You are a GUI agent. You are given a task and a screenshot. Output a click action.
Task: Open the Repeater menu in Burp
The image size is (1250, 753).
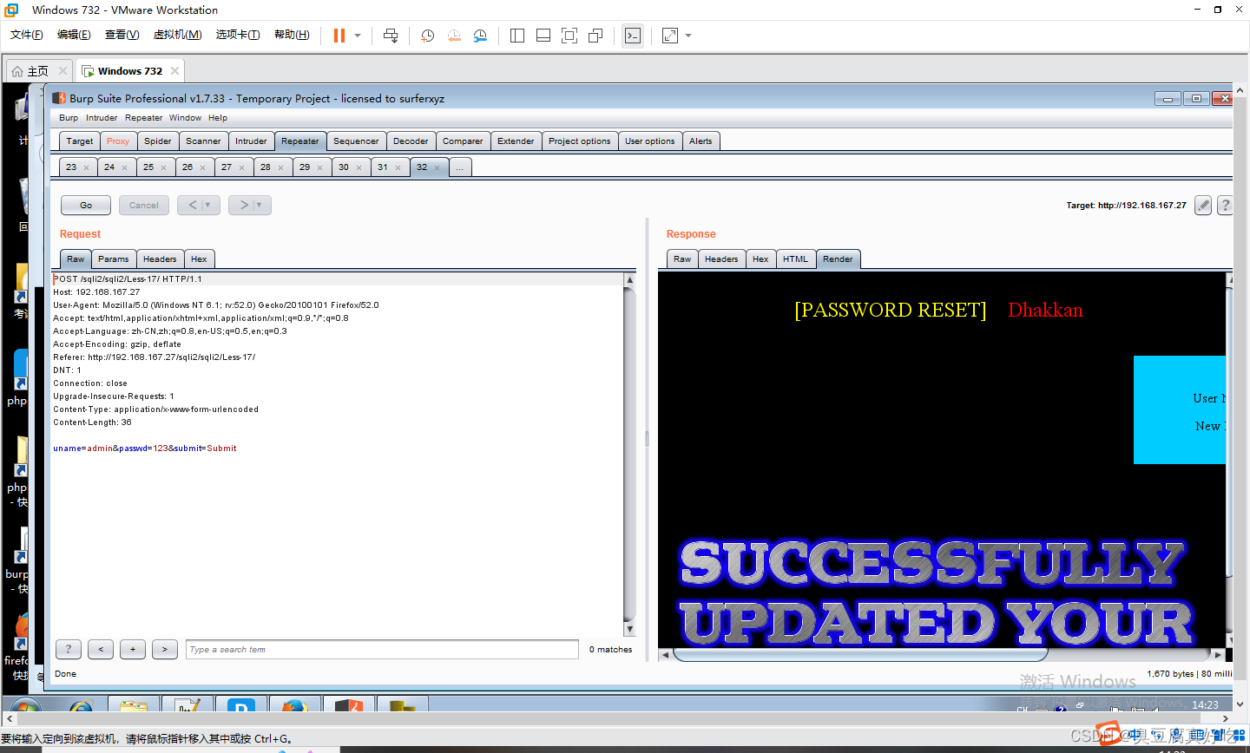[x=144, y=117]
